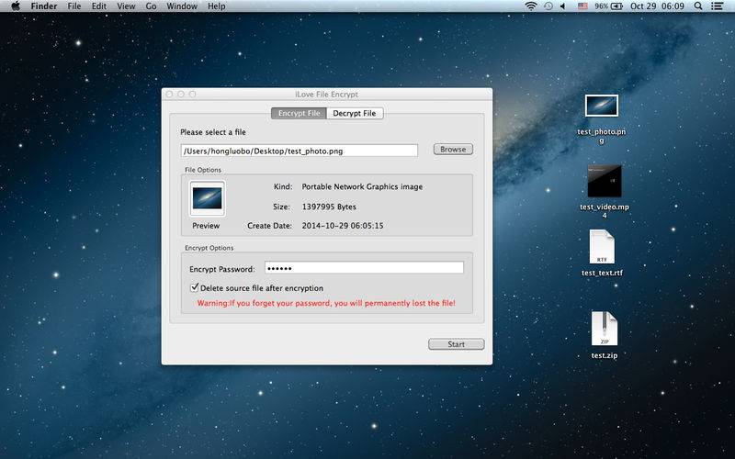735x459 pixels.
Task: Click the '2014-10-29 06:05:15' create date
Action: click(x=343, y=225)
